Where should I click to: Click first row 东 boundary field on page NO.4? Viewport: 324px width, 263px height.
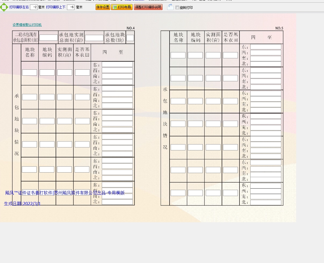(x=117, y=65)
